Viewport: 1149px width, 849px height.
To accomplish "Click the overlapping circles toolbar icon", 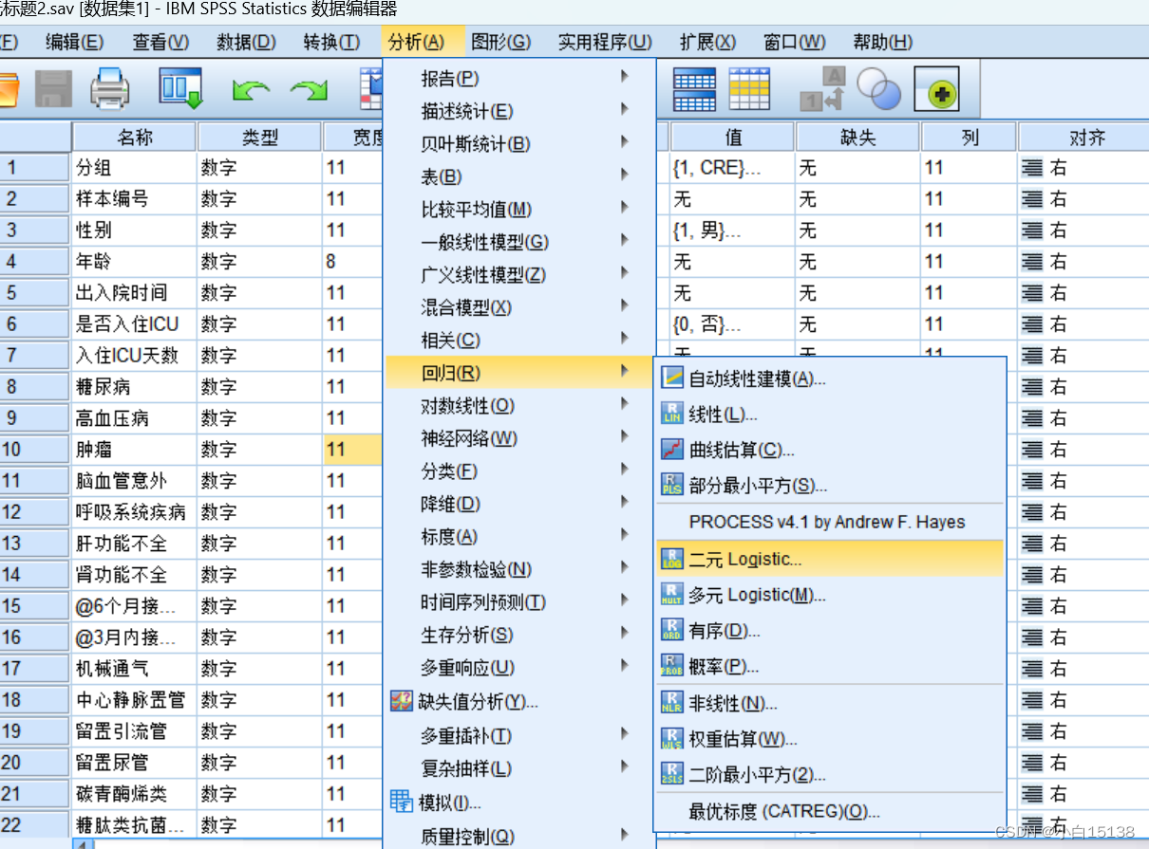I will [879, 89].
